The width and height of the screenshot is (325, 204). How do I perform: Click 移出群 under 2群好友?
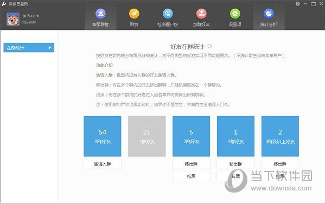(191, 164)
